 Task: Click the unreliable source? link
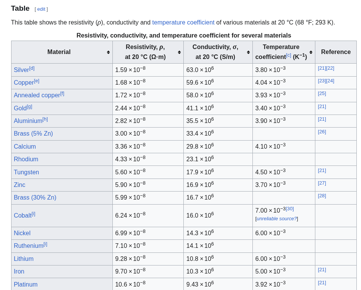[x=277, y=219]
